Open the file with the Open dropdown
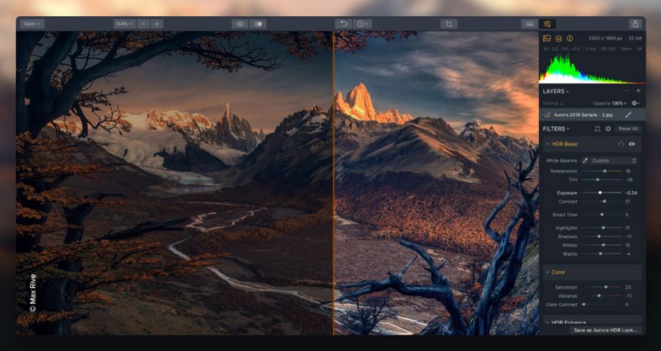661x351 pixels. [x=32, y=24]
